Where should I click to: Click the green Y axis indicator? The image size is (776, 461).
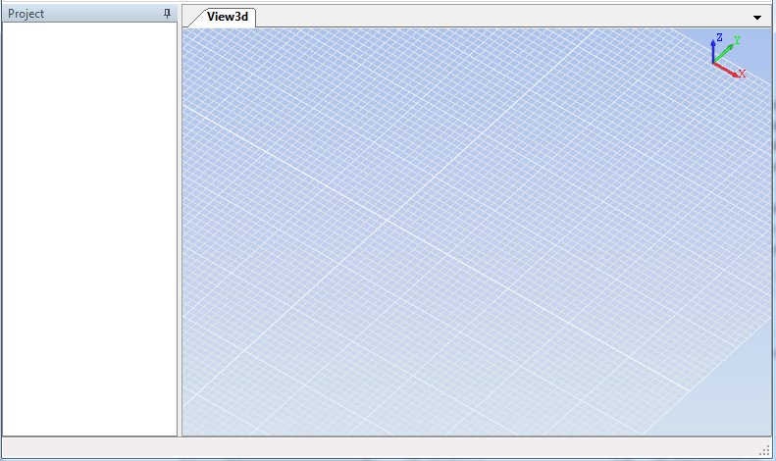coord(729,48)
